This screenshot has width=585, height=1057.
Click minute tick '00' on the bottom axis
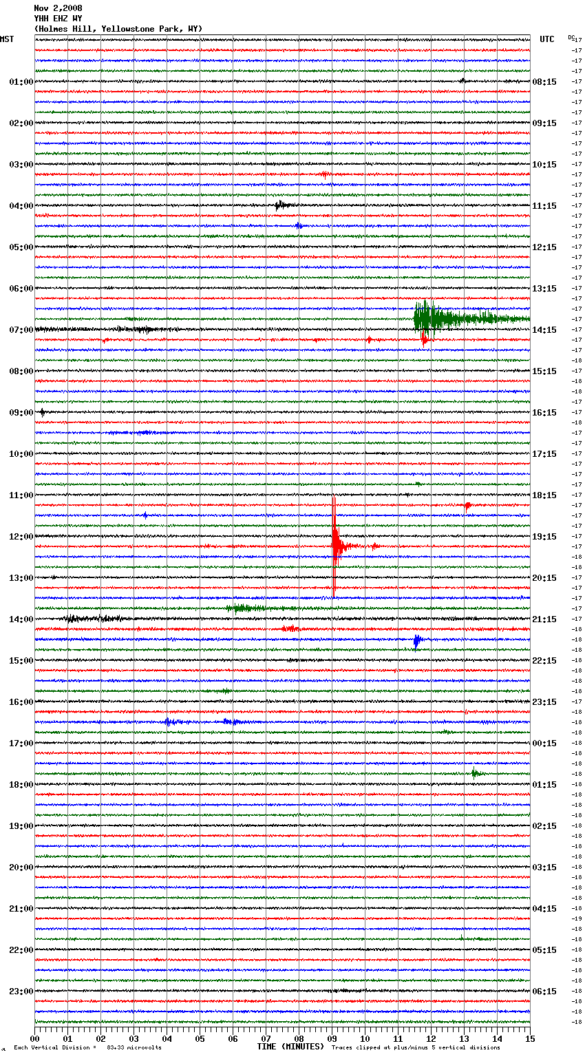tap(34, 1038)
